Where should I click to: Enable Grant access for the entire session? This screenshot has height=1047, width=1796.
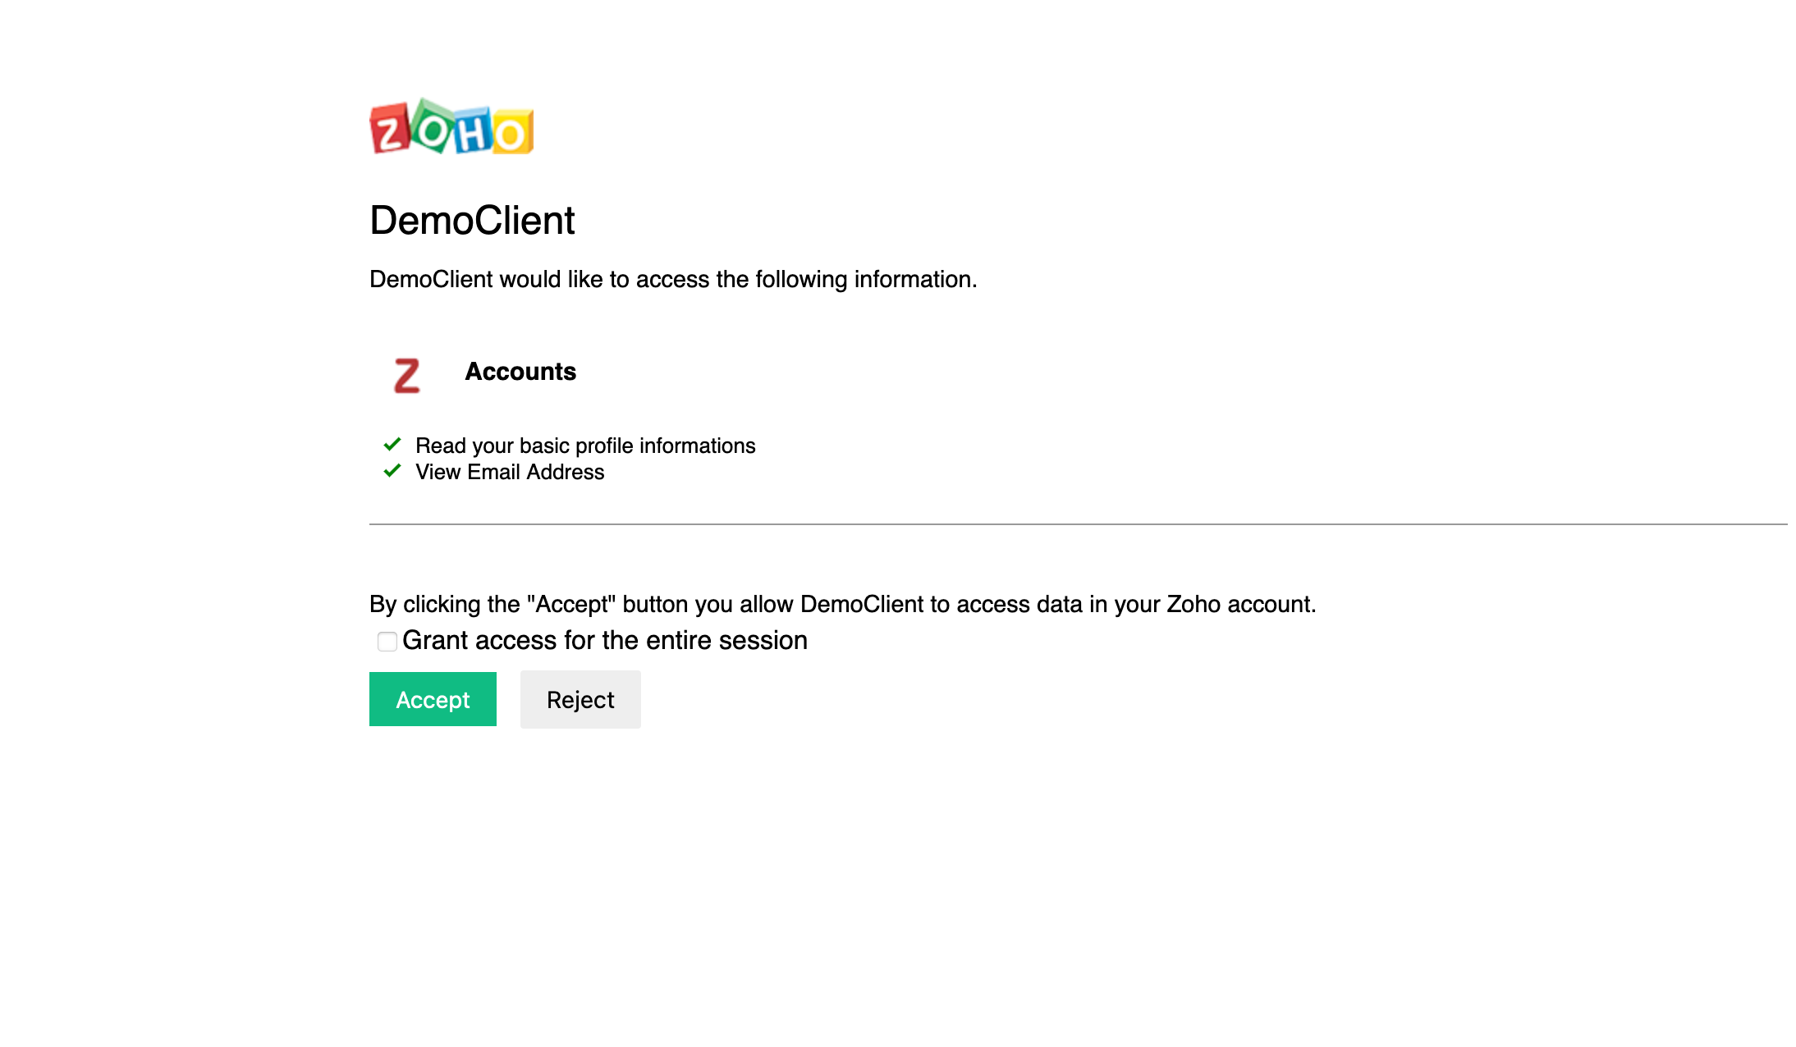click(387, 642)
